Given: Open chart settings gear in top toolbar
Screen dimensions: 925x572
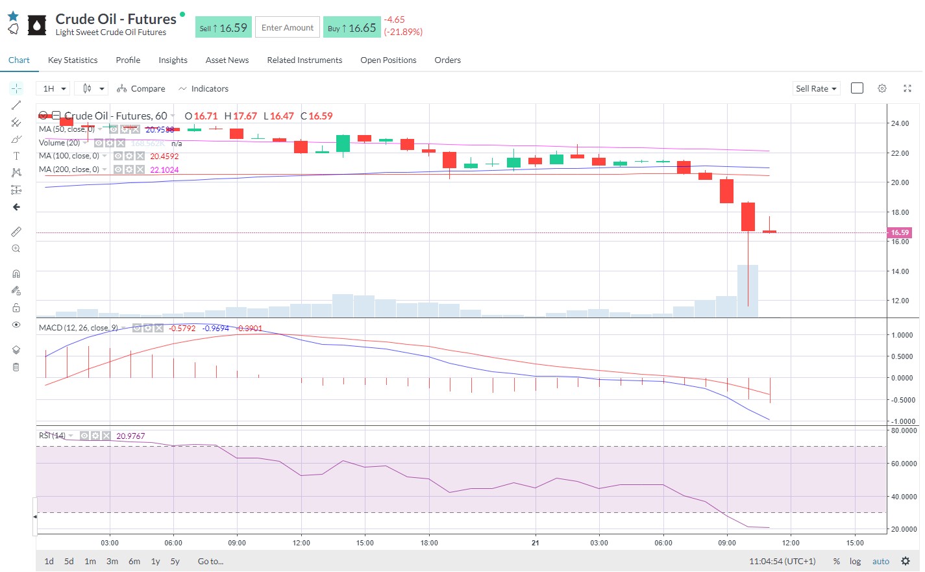Looking at the screenshot, I should 882,88.
